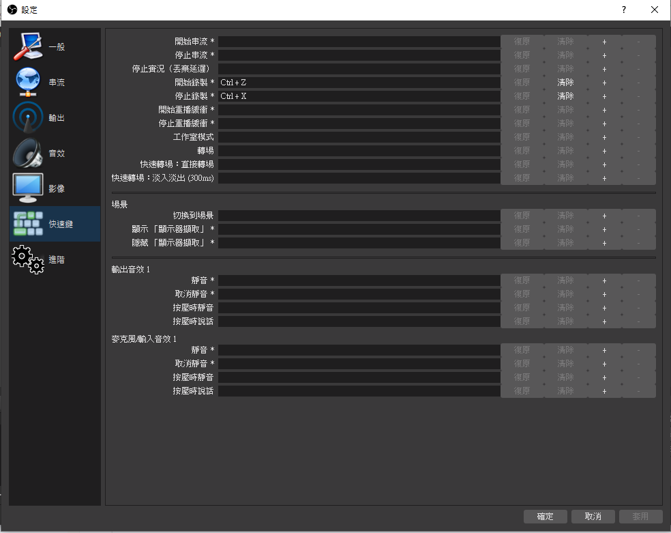The width and height of the screenshot is (671, 533).
Task: Open the 進階 advanced settings gears icon
Action: 28,259
